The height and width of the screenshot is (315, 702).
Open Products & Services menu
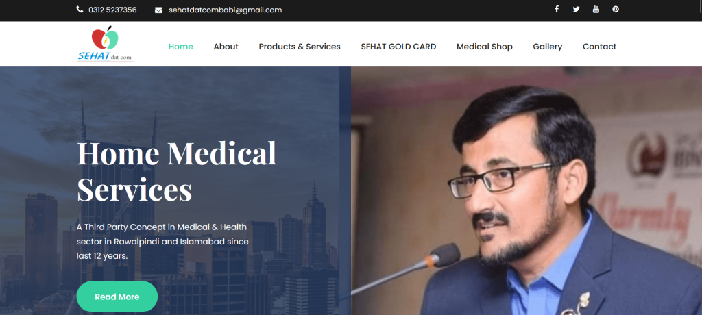coord(300,47)
